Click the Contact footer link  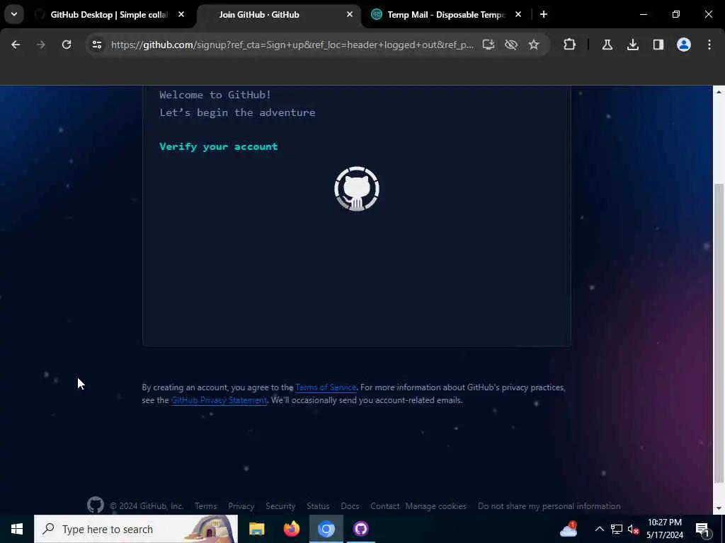click(x=384, y=506)
